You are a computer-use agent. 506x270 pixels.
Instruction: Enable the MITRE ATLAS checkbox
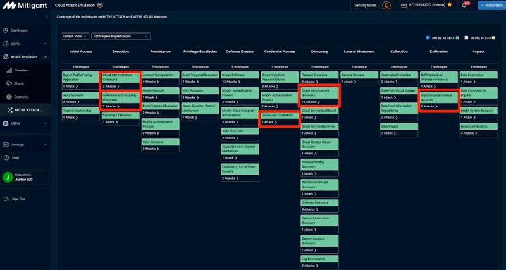(466, 38)
